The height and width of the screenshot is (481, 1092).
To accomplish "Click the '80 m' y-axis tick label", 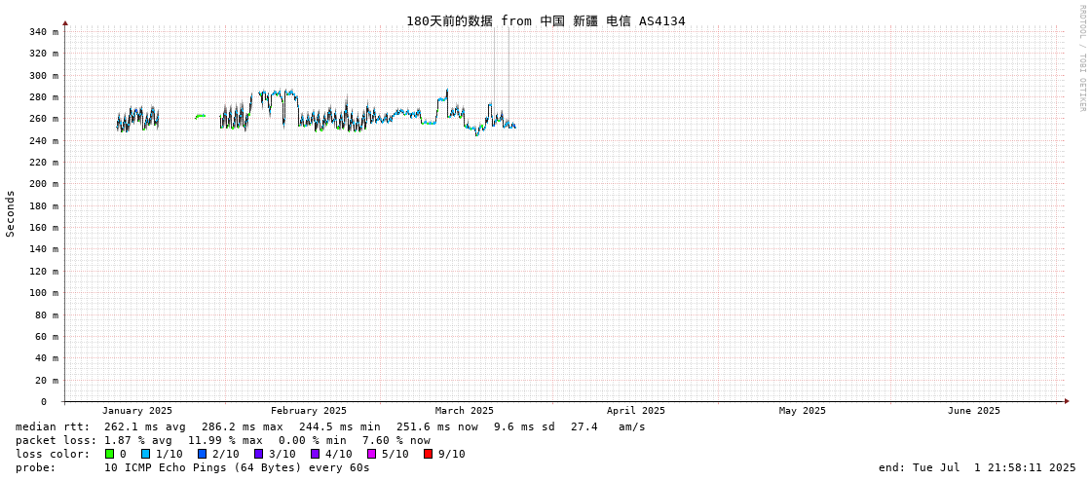I will tap(47, 314).
